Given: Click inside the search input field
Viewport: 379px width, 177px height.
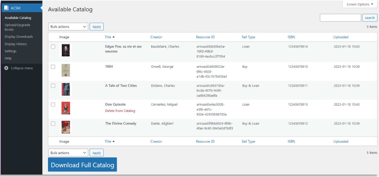Looking at the screenshot, I should coord(340,17).
